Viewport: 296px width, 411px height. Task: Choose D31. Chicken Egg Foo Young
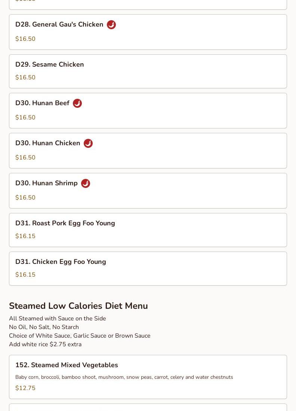(148, 269)
